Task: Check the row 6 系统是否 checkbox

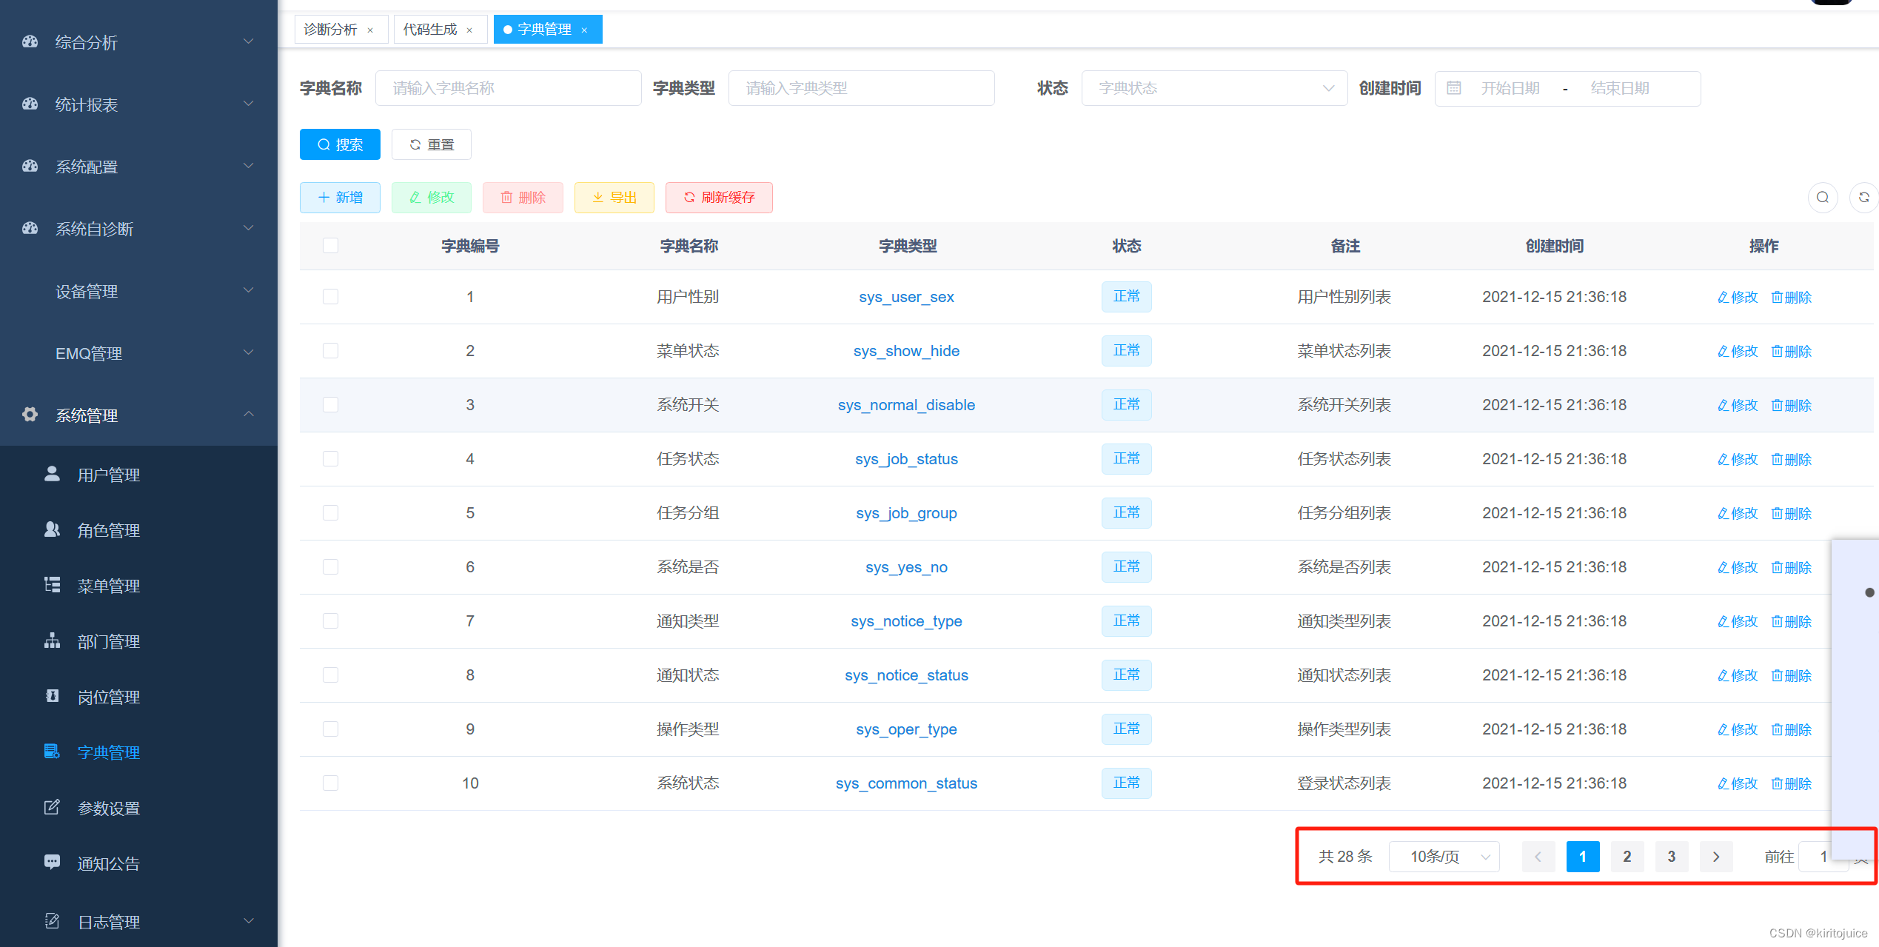Action: point(330,566)
